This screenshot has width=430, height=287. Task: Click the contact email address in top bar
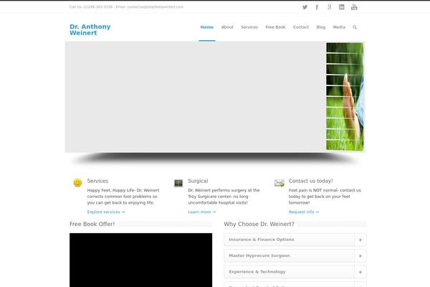click(x=156, y=7)
